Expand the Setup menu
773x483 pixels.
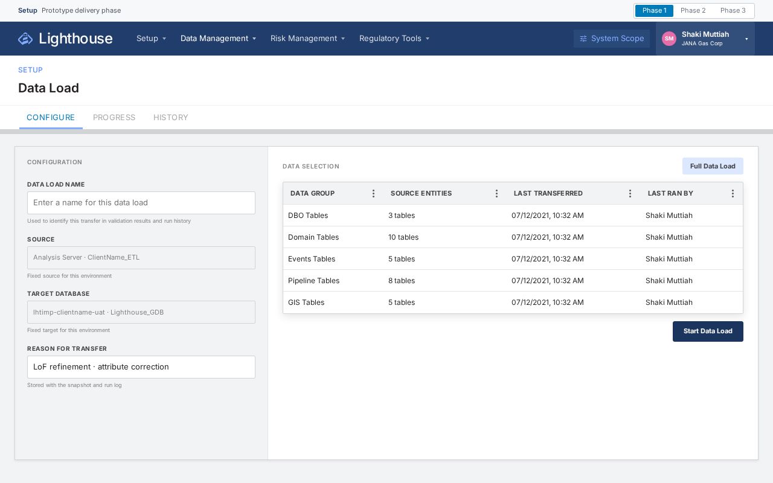click(151, 39)
